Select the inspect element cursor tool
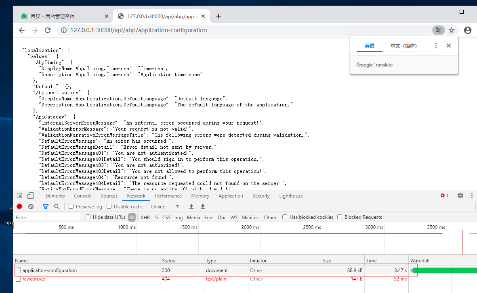The height and width of the screenshot is (293, 477). click(x=19, y=195)
